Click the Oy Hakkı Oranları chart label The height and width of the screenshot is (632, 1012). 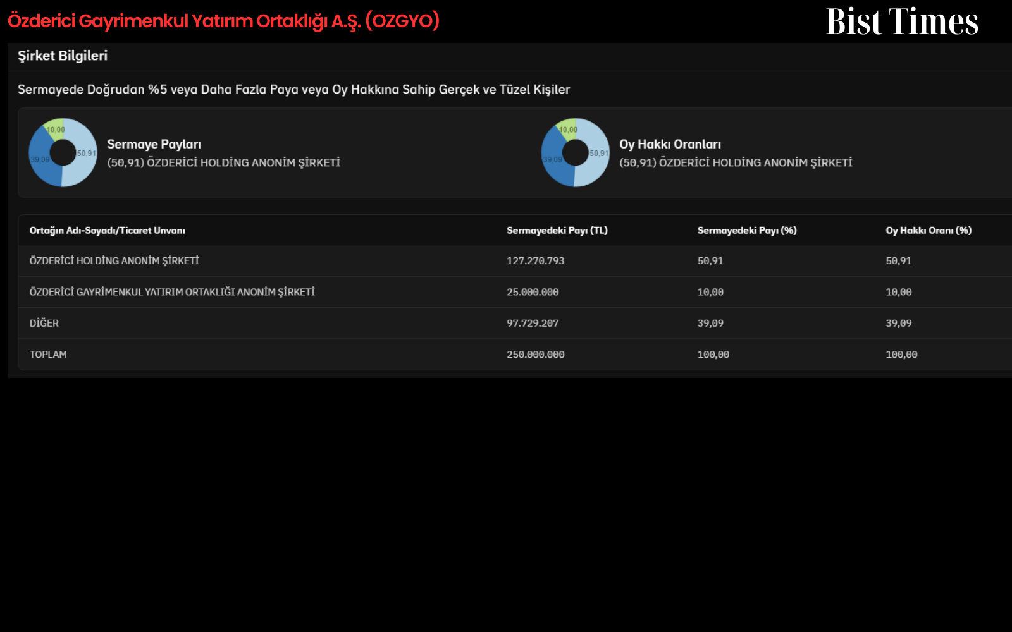[670, 144]
